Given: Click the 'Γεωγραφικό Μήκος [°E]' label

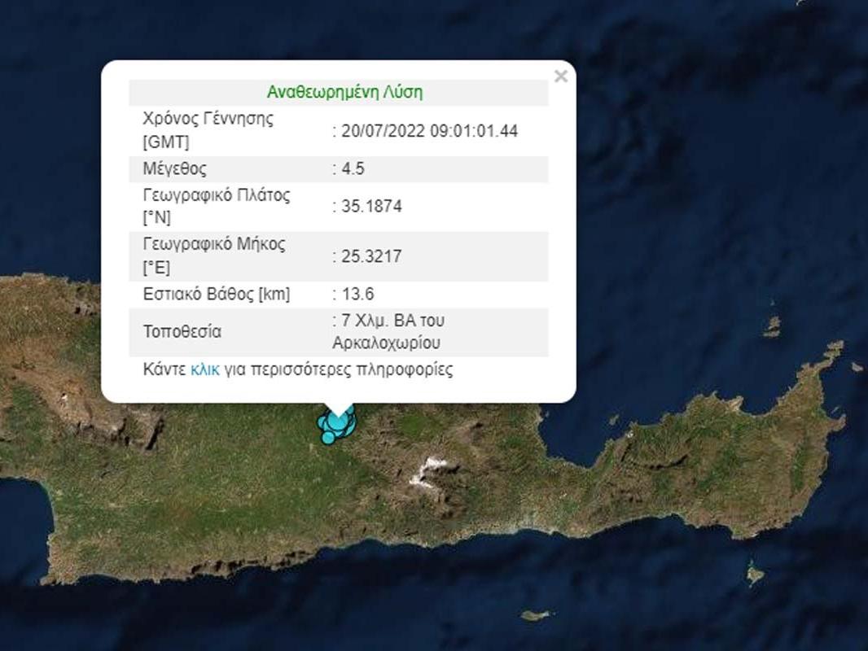Looking at the screenshot, I should click(x=213, y=256).
